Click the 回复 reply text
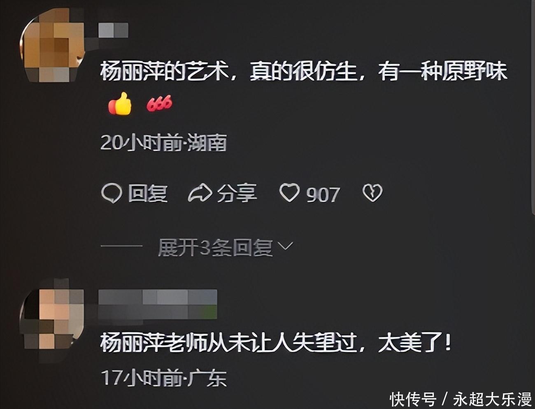 pos(147,193)
